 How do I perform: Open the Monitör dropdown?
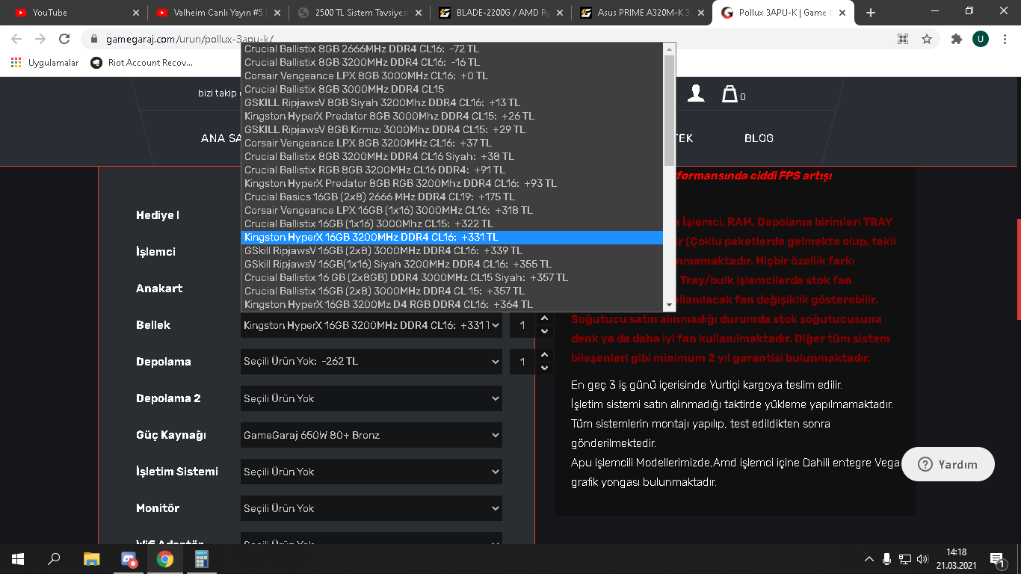point(371,508)
